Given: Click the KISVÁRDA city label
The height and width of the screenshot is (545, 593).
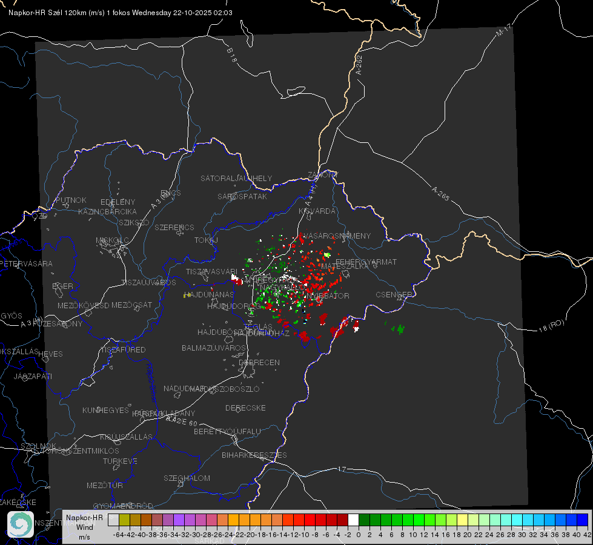Looking at the screenshot, I should click(317, 211).
